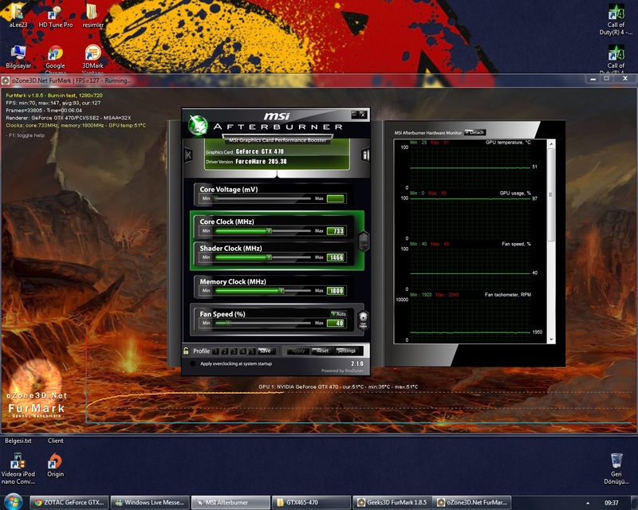Click the GPU temperature graph
Viewport: 638px width, 510px height.
[x=471, y=167]
